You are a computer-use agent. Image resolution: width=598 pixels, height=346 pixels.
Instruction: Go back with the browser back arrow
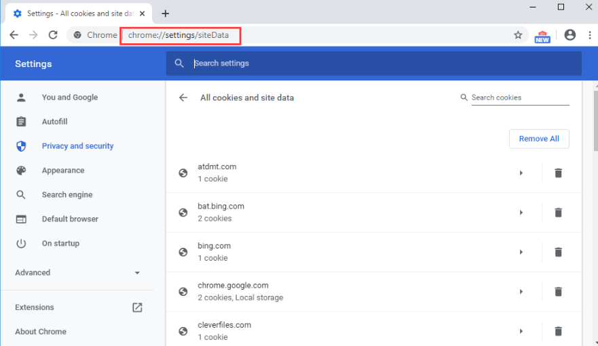point(14,35)
